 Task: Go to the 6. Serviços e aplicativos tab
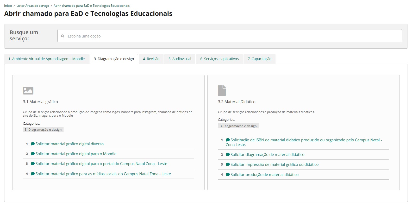coord(219,59)
